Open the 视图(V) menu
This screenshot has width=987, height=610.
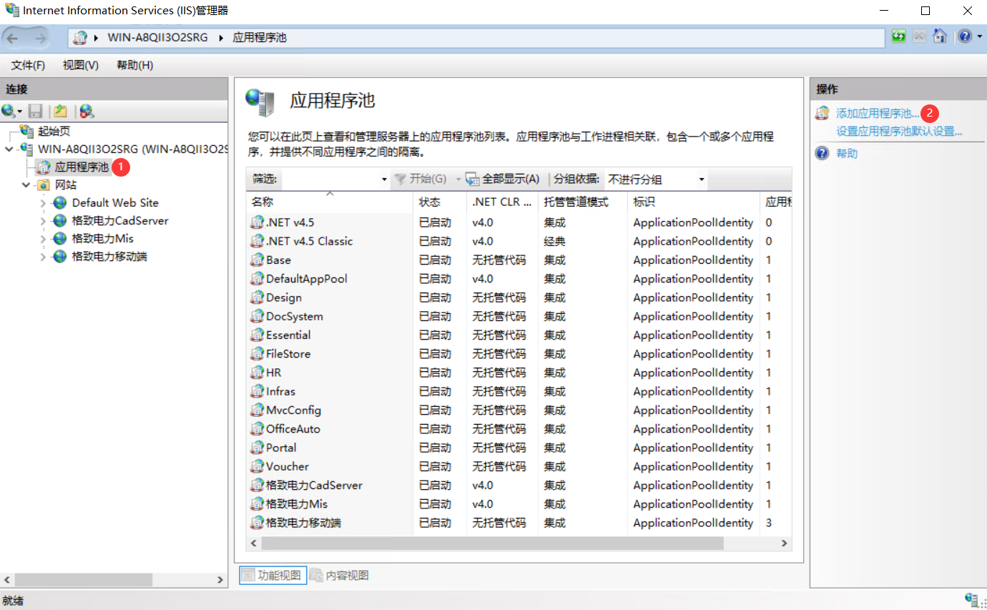(81, 65)
